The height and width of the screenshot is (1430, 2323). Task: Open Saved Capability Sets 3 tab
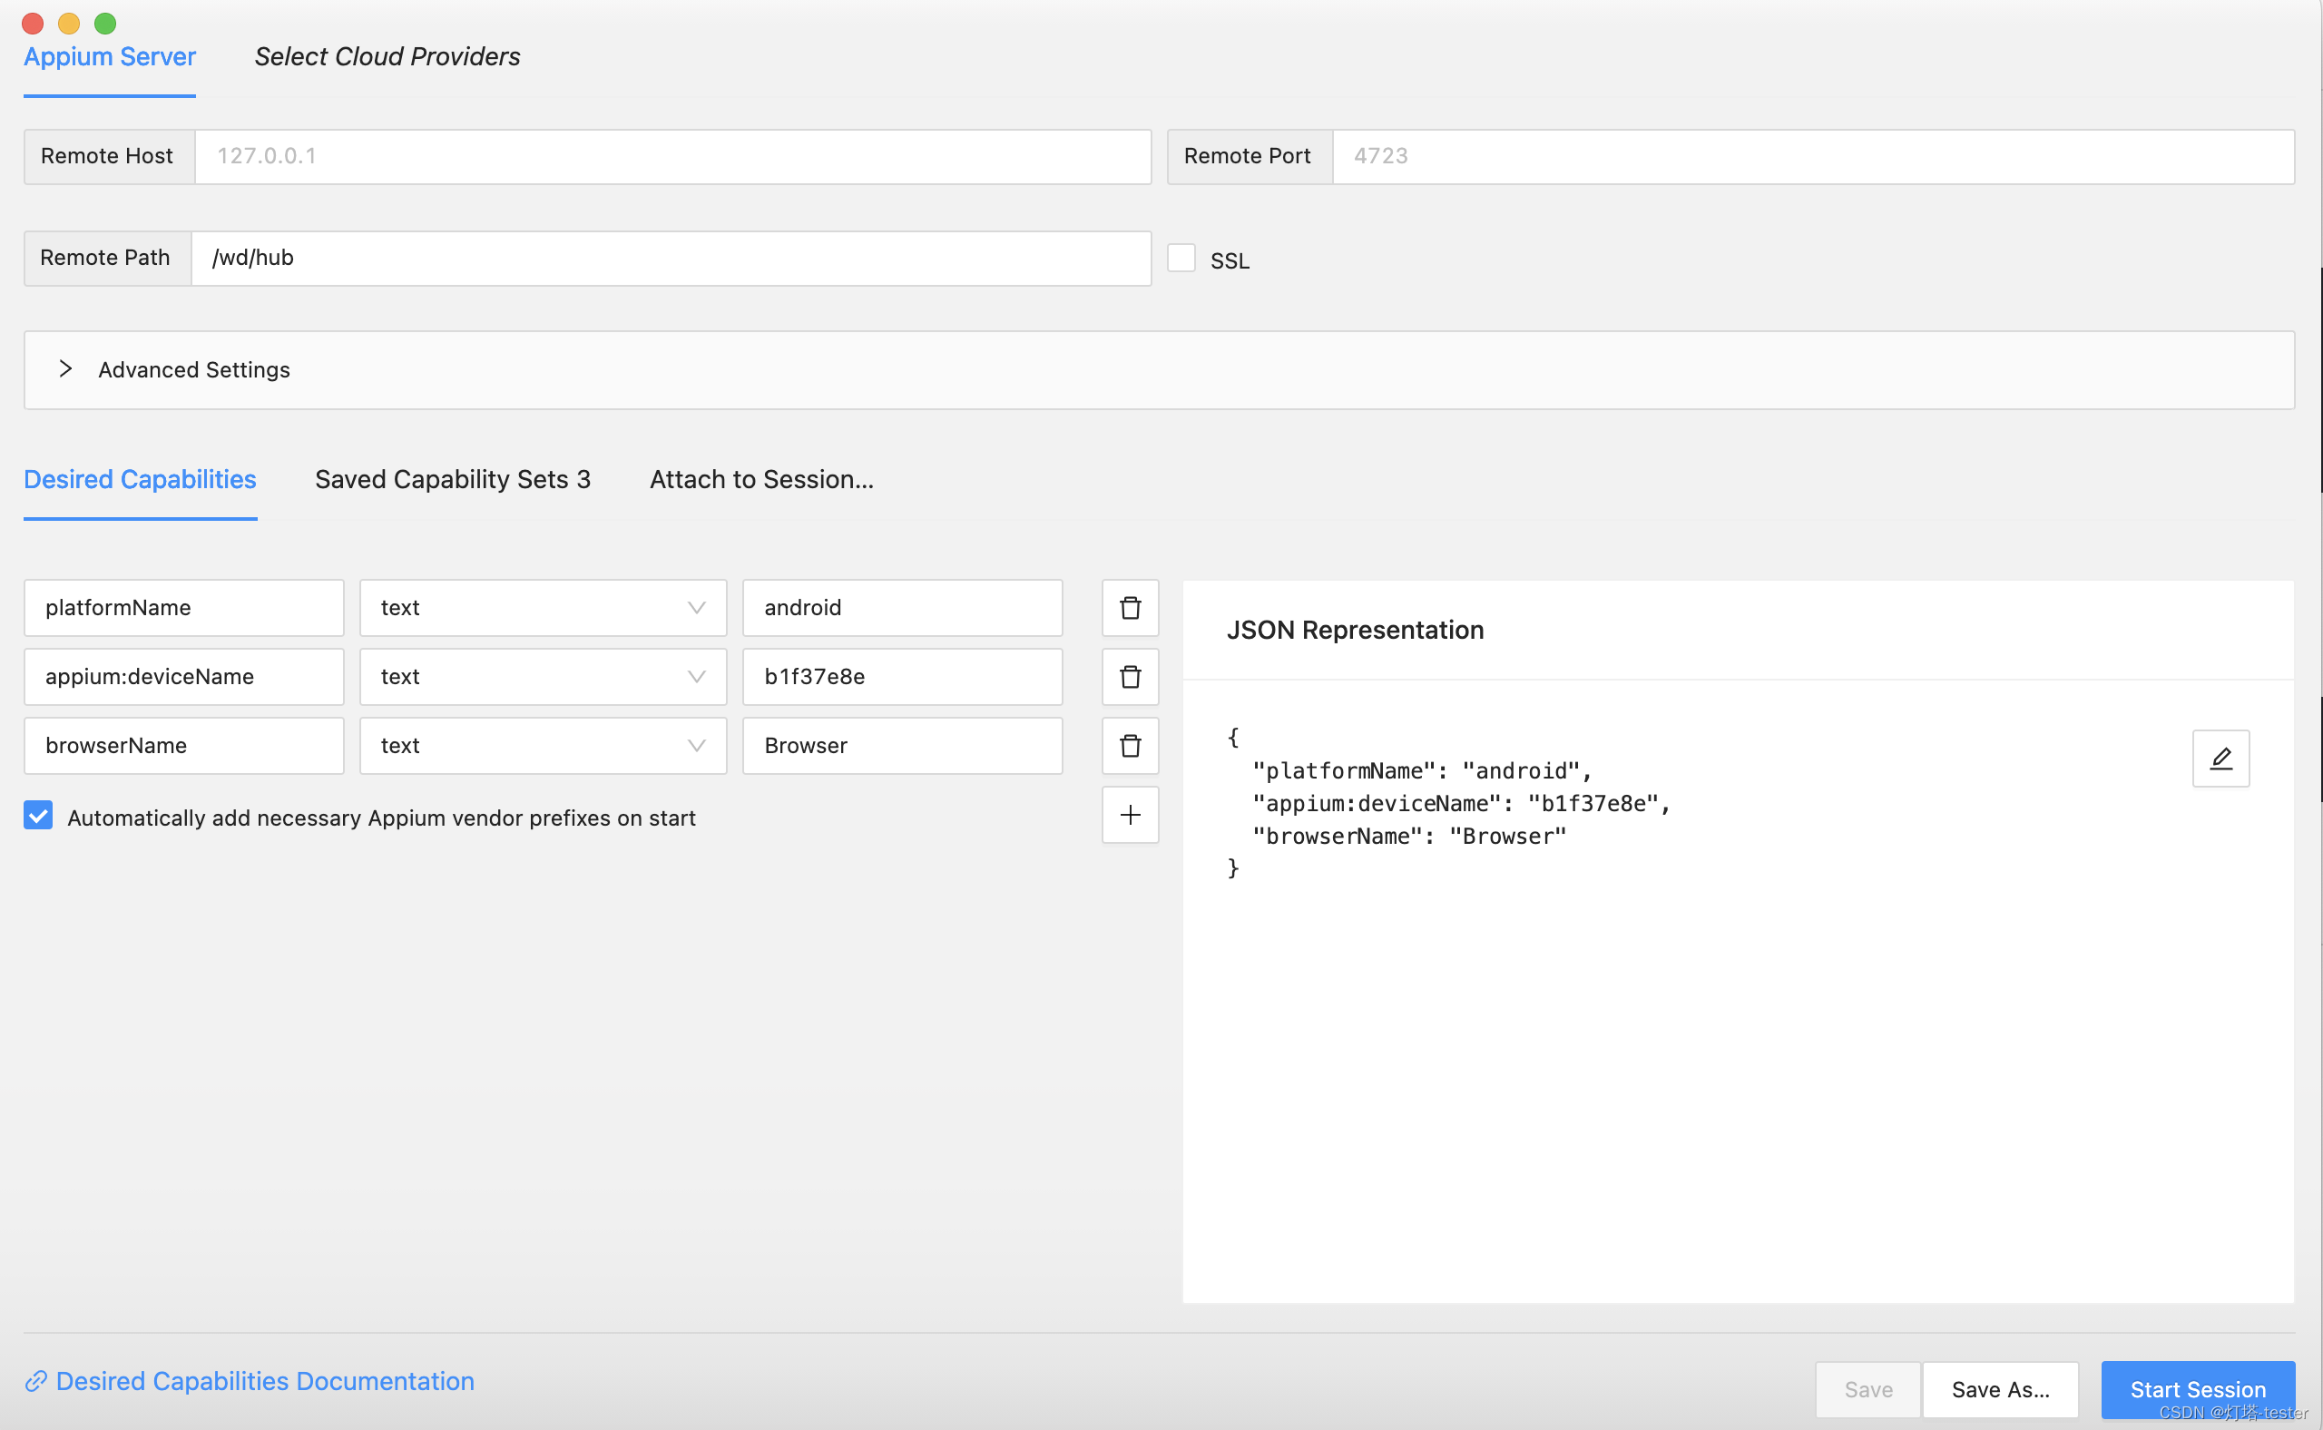[452, 479]
